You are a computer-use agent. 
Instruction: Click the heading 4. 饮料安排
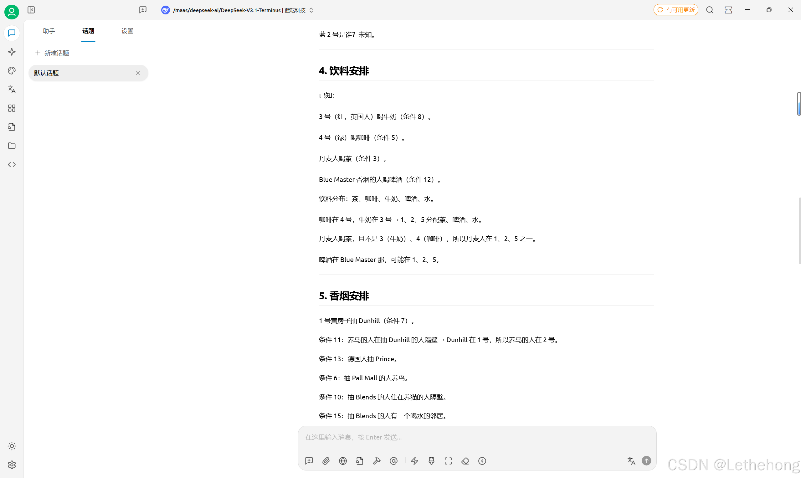pos(344,71)
